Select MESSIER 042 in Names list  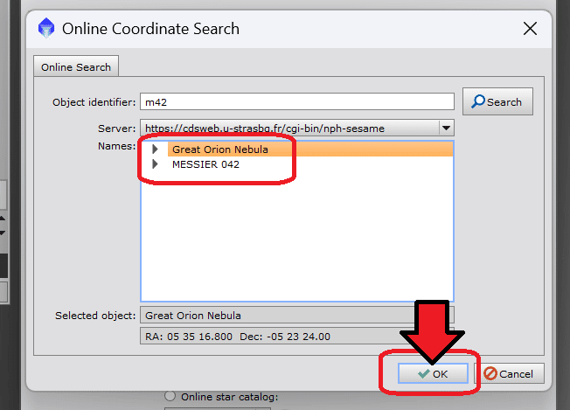[205, 164]
